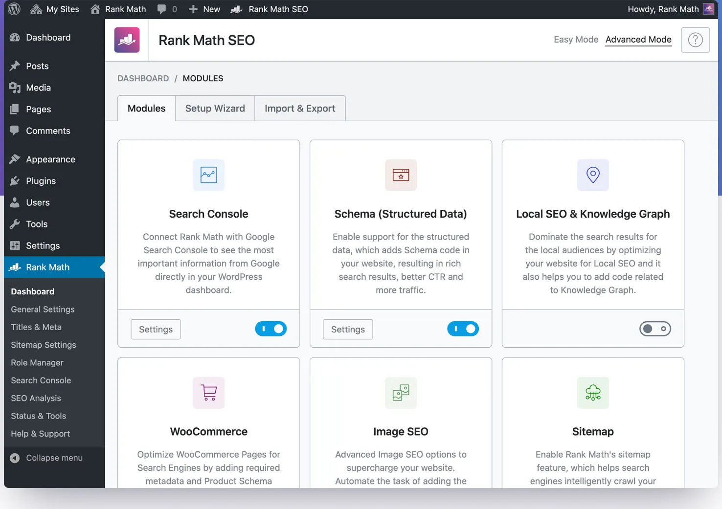Click the user avatar in top bar
Viewport: 722px width, 509px height.
click(x=708, y=9)
